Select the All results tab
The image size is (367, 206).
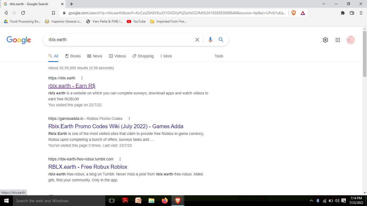53,56
